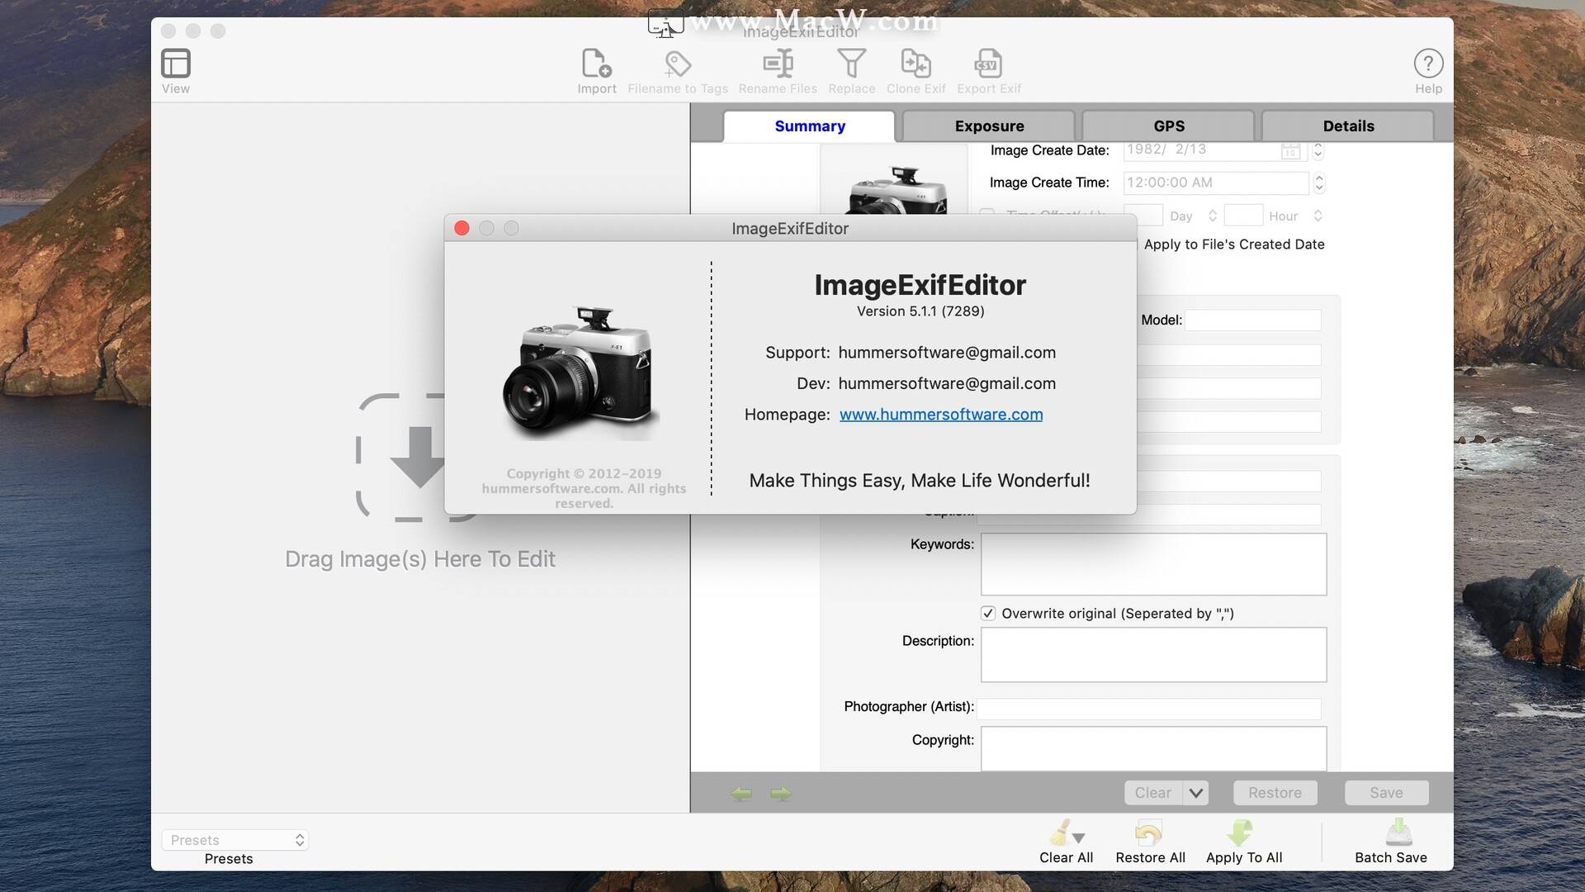Click Version 5.1.1 (7289) text
Image resolution: width=1585 pixels, height=892 pixels.
[920, 311]
